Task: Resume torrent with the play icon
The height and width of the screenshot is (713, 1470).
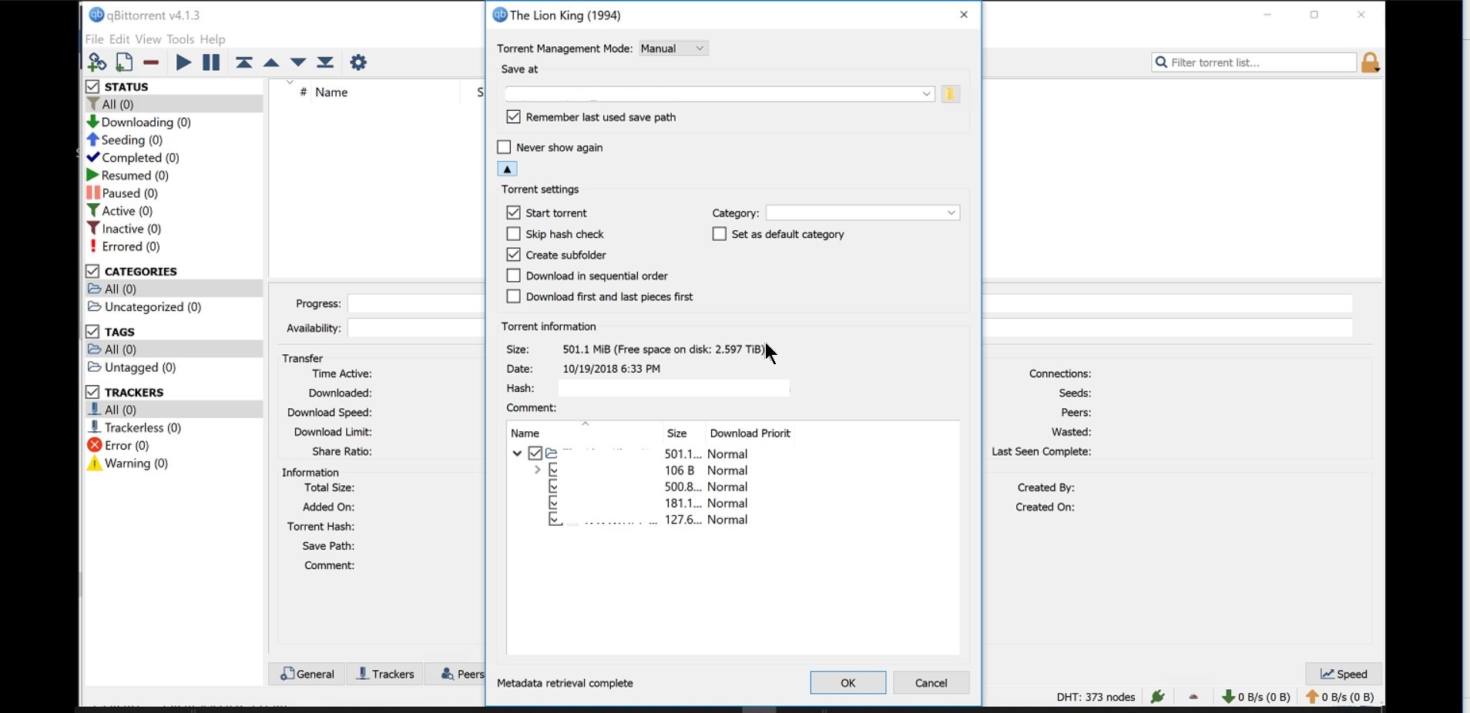Action: (x=183, y=62)
